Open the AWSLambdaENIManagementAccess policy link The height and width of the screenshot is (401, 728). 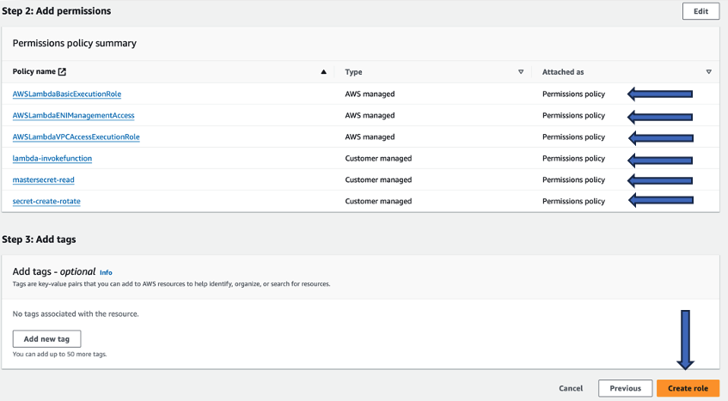[x=73, y=115]
